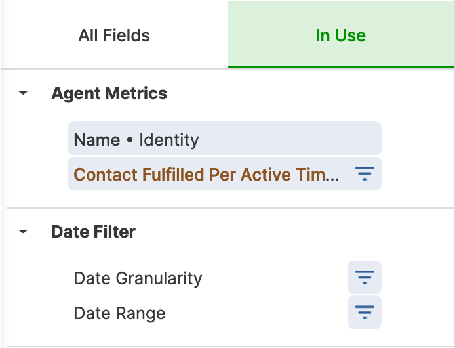Toggle filter for Date Granularity

tap(365, 277)
